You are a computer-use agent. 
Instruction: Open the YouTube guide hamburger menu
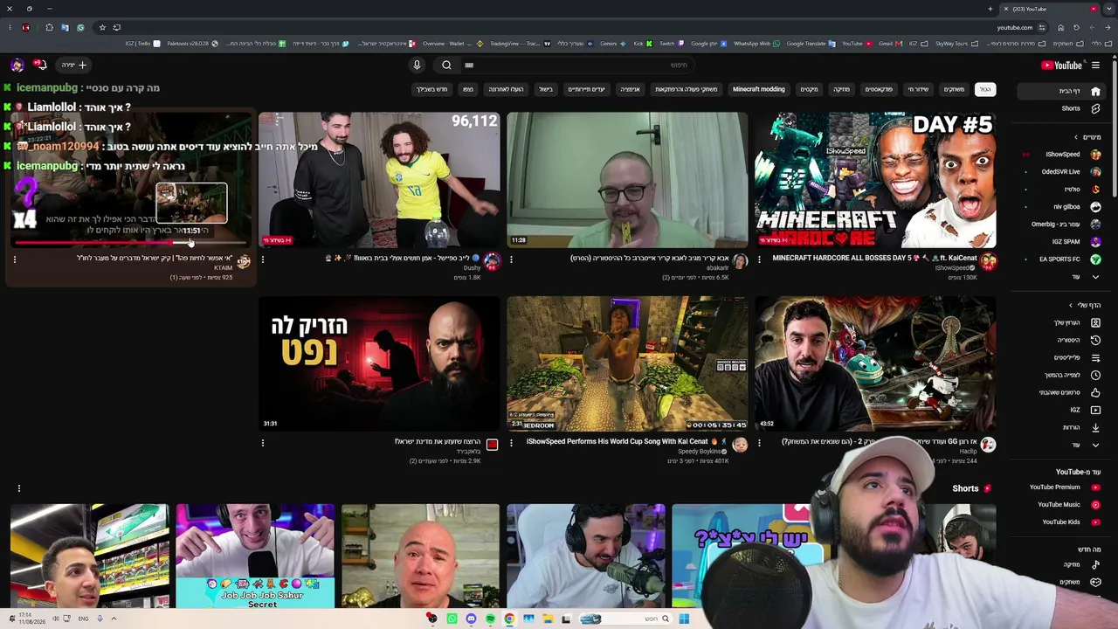[x=1095, y=65]
